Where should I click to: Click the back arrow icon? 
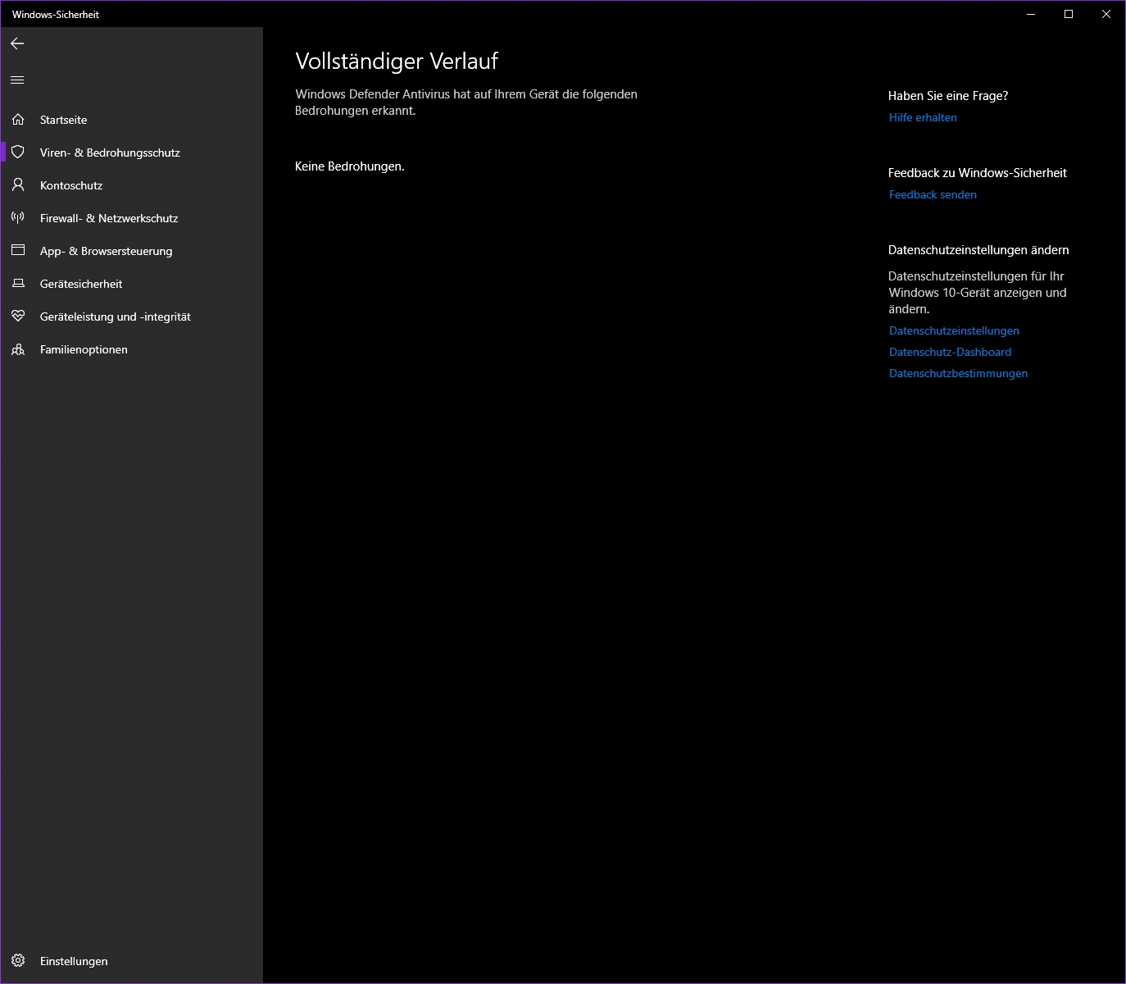(x=17, y=43)
